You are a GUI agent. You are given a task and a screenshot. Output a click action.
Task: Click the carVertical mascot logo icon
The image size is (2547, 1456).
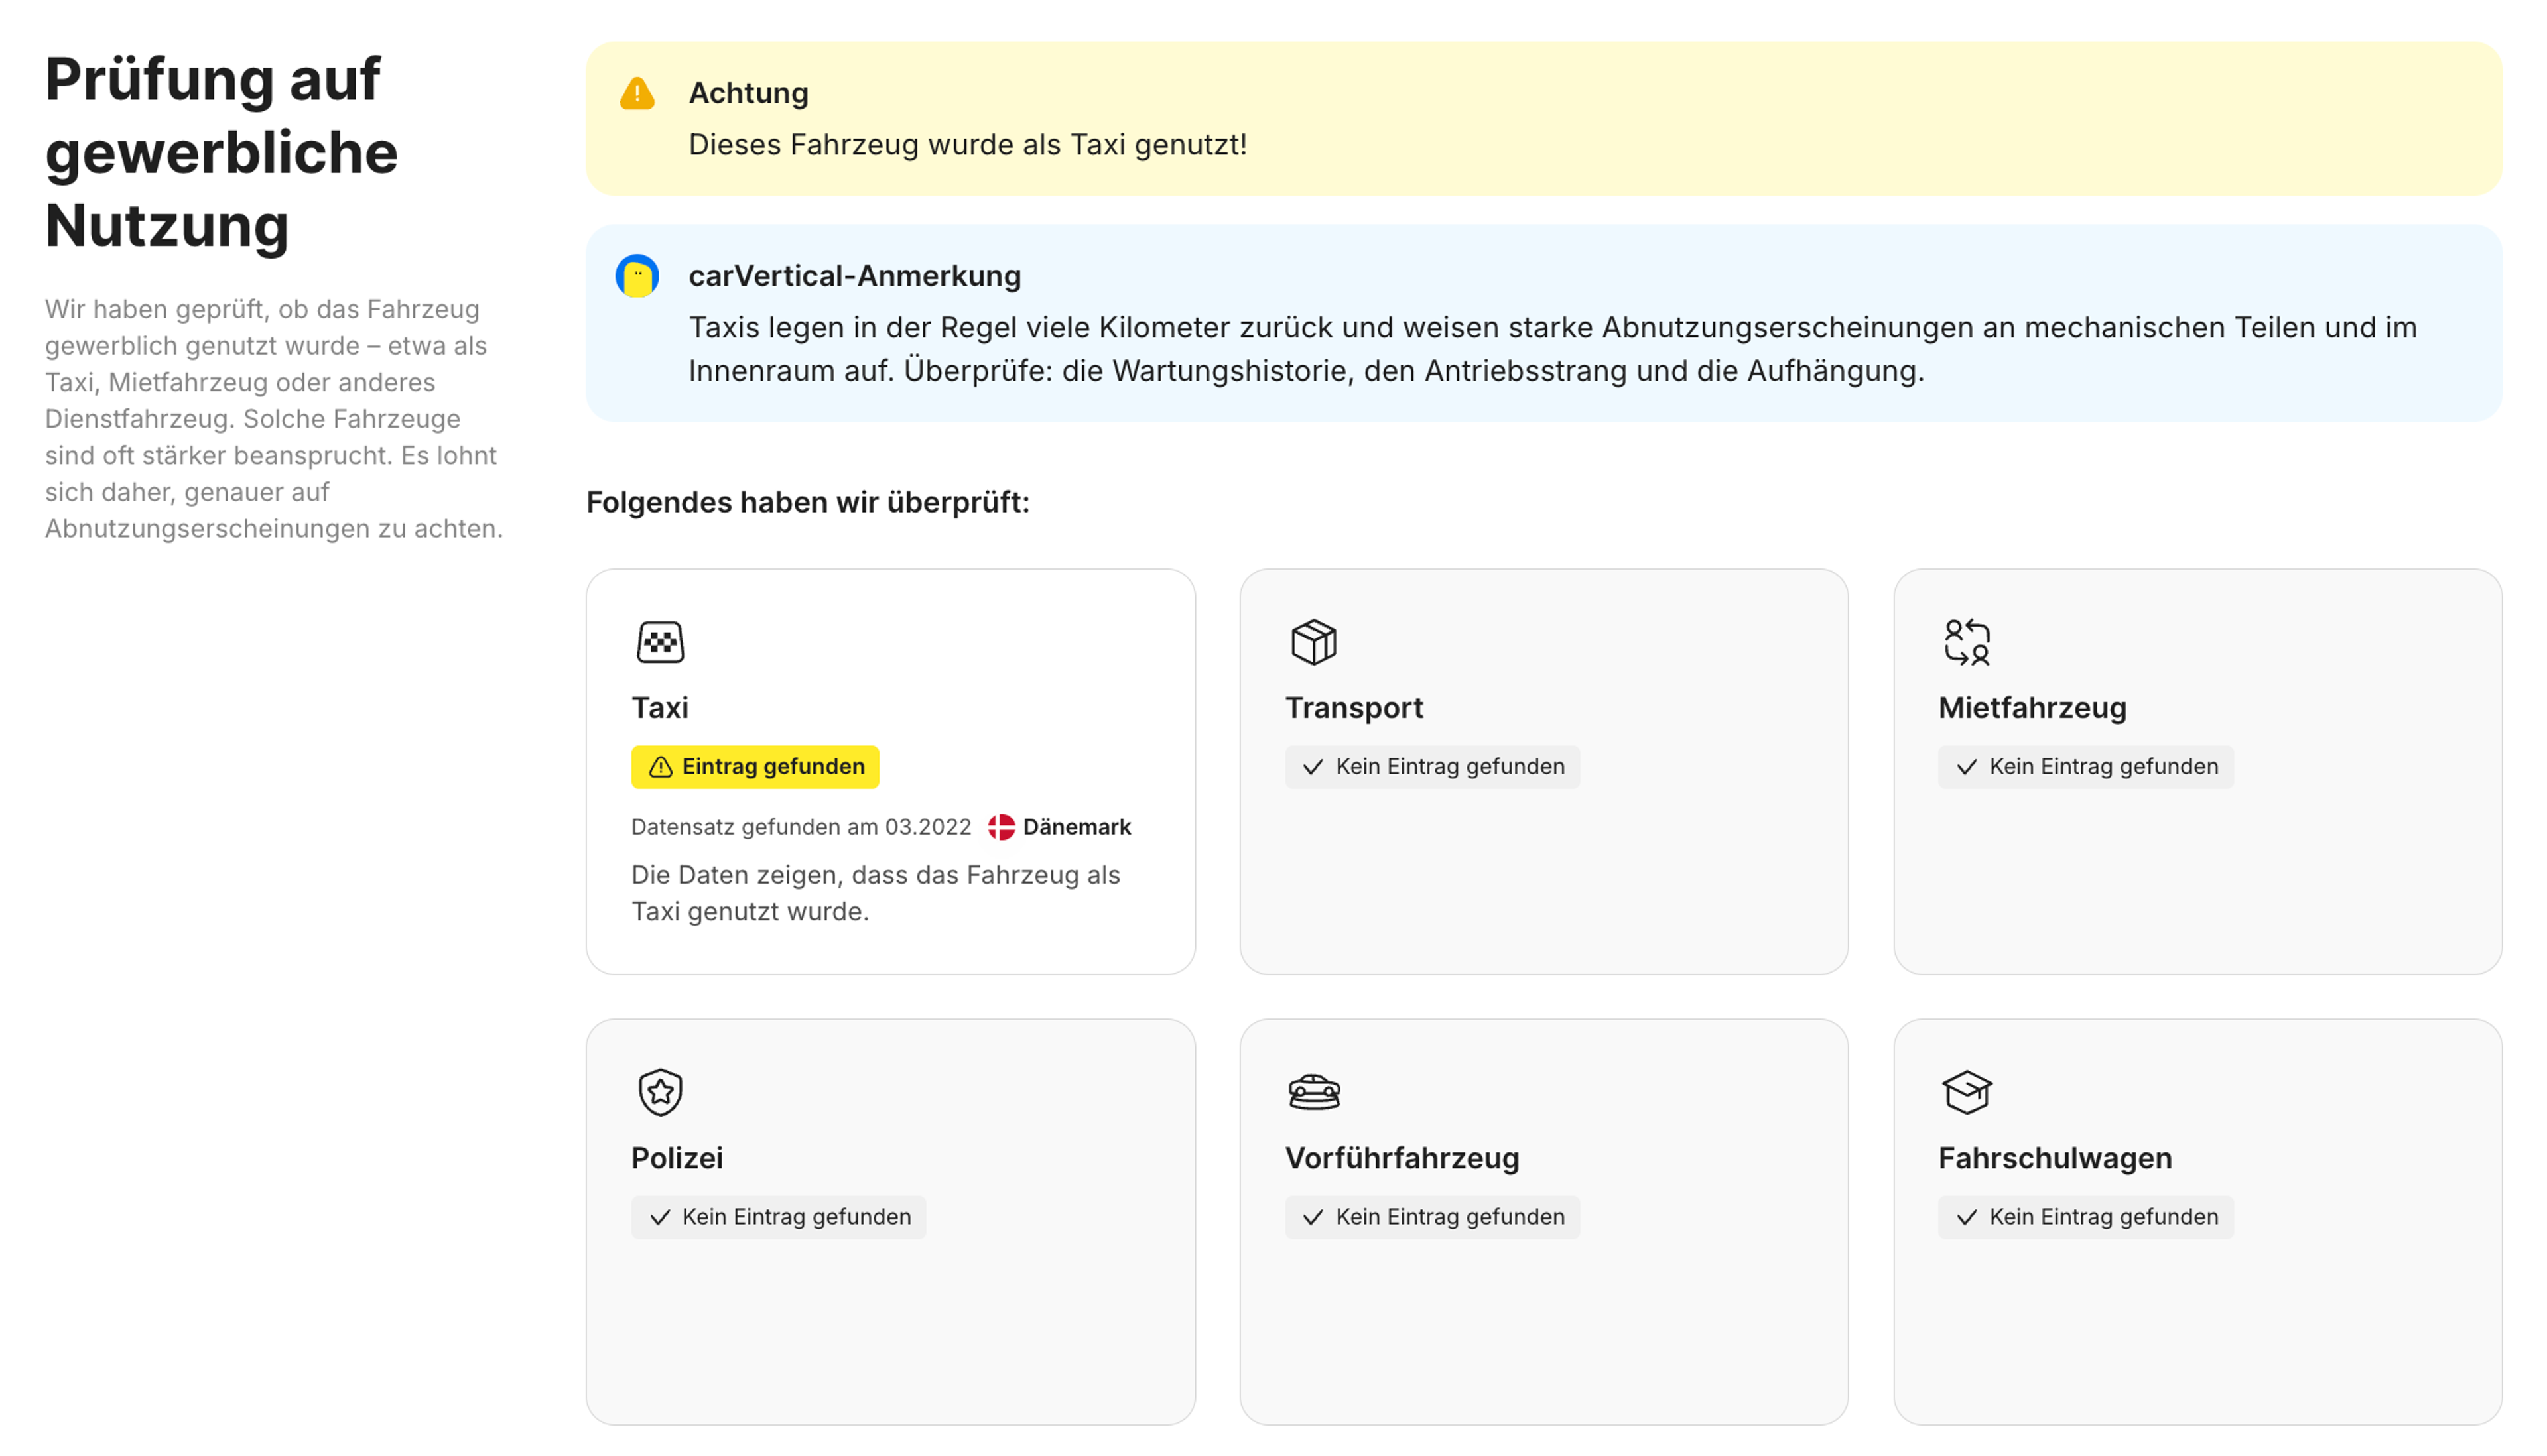tap(637, 277)
